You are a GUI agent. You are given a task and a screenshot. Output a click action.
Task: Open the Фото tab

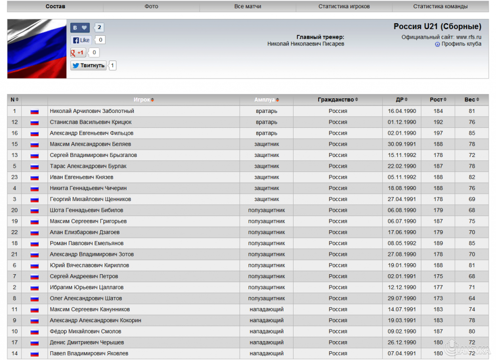[151, 7]
